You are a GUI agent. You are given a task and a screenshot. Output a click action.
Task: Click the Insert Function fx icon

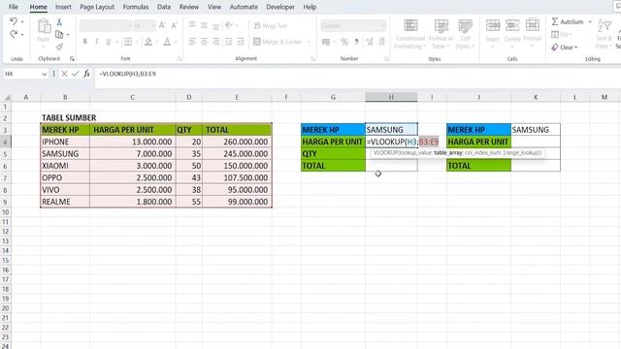[x=86, y=74]
